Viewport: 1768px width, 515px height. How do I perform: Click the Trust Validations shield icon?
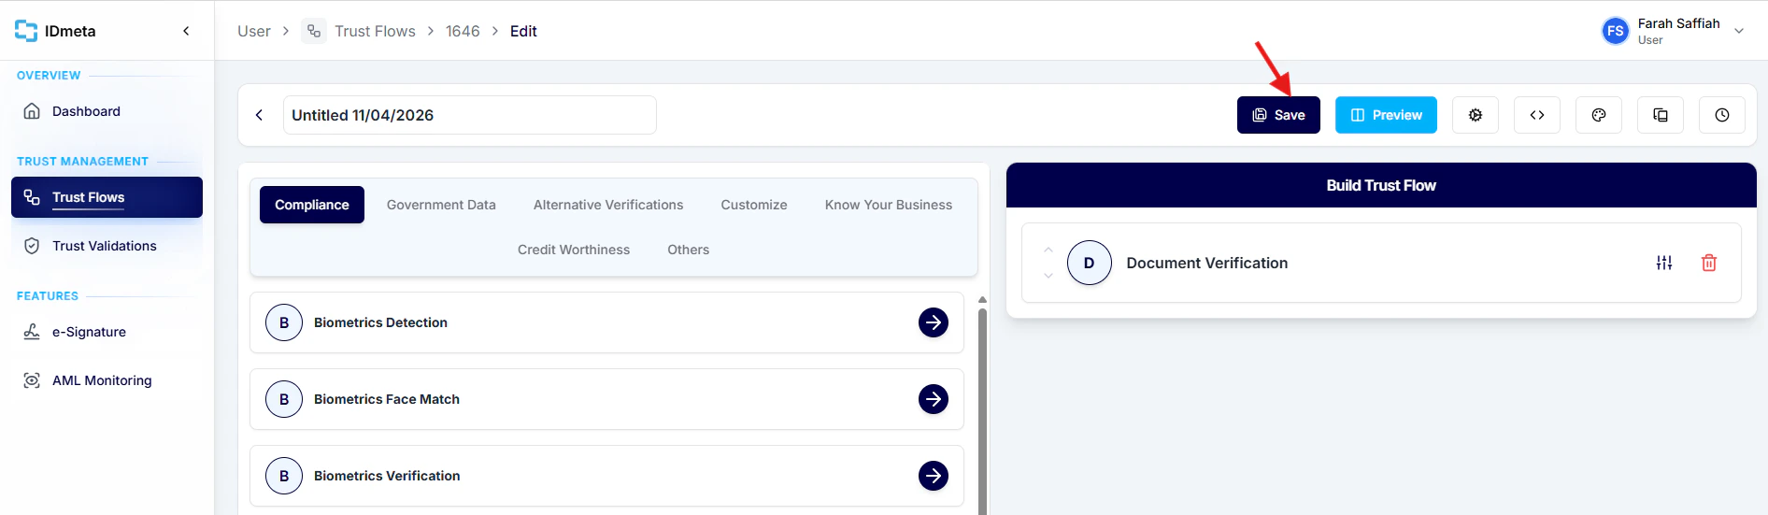32,246
